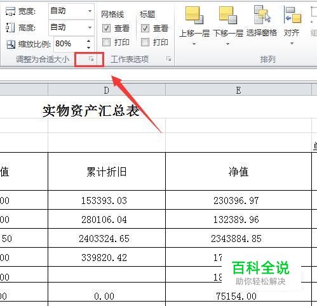Select cell with value 280106.04
Screen dimensions: 317x306
[x=107, y=219]
